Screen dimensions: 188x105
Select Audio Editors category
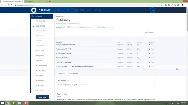[x=40, y=26]
